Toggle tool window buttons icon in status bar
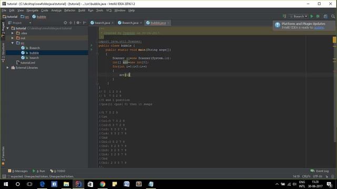The width and height of the screenshot is (337, 189). click(x=4, y=176)
